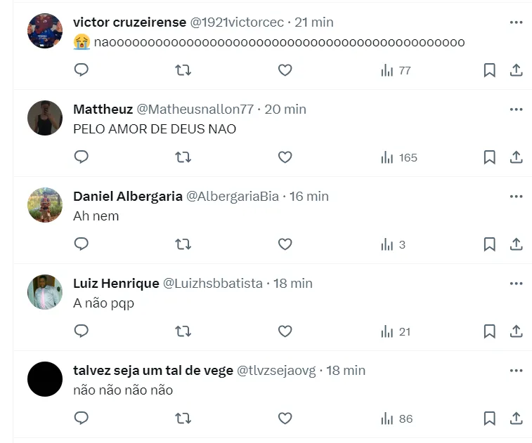This screenshot has width=532, height=443.
Task: Click the 18 min timestamp on tlvzsejaovg tweet
Action: [x=345, y=371]
